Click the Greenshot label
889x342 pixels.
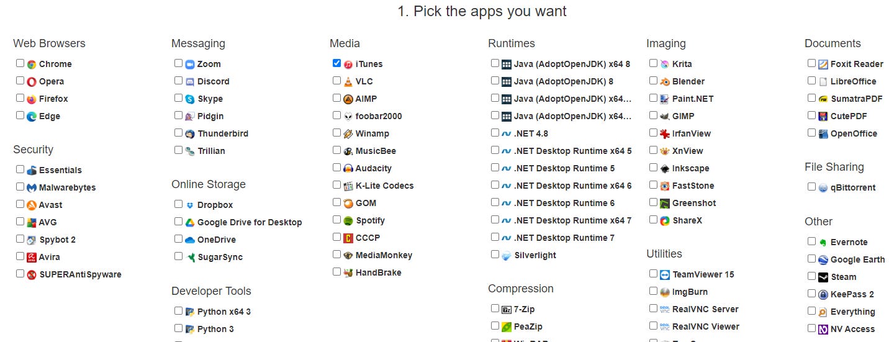[694, 203]
